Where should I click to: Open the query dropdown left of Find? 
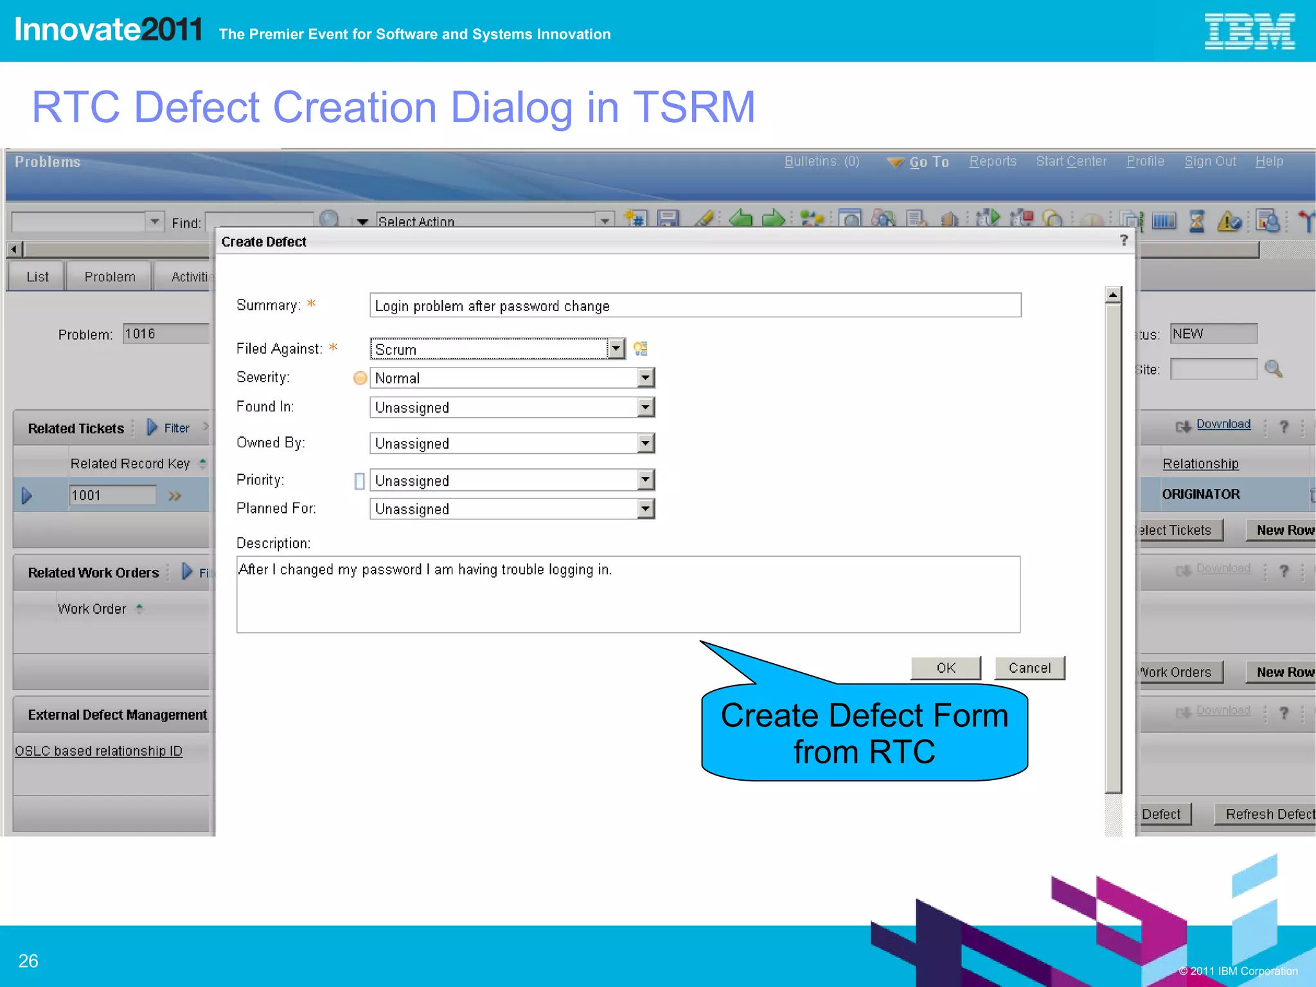(x=155, y=222)
